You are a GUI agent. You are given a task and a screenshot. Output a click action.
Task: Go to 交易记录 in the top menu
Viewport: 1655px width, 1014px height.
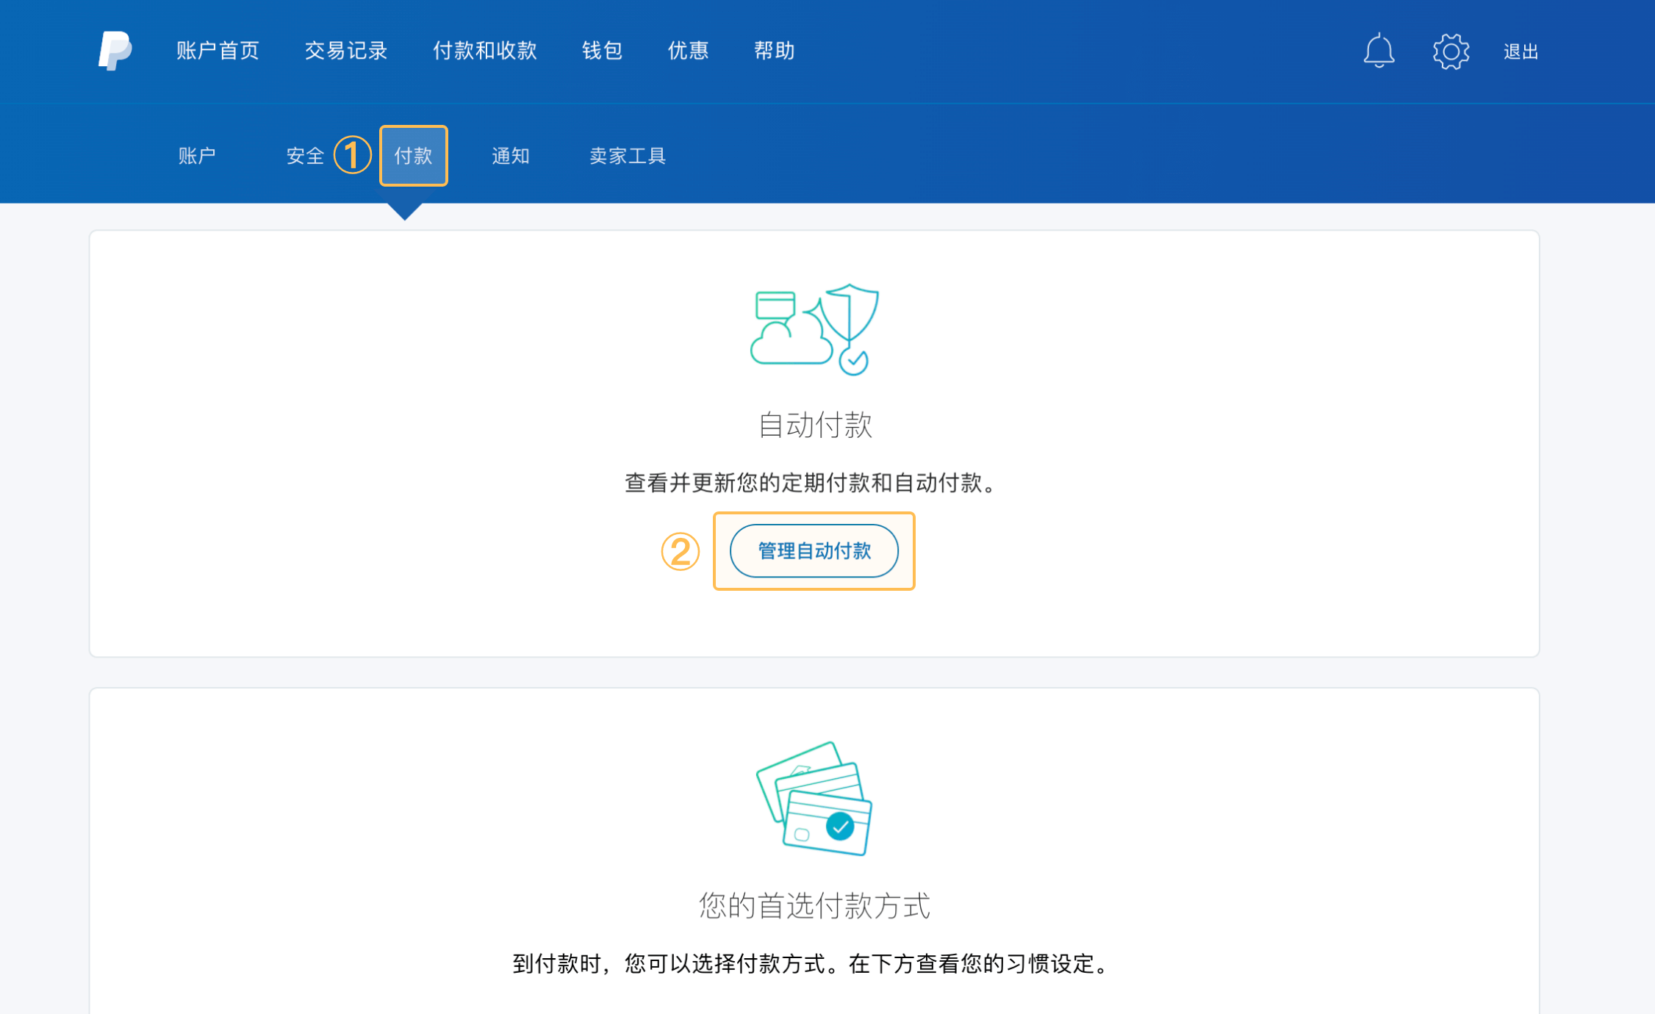coord(346,51)
